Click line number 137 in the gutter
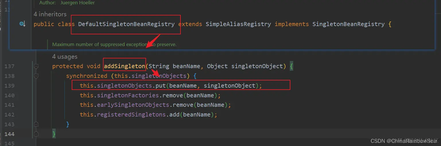Image resolution: width=441 pixels, height=146 pixels. tap(9, 66)
